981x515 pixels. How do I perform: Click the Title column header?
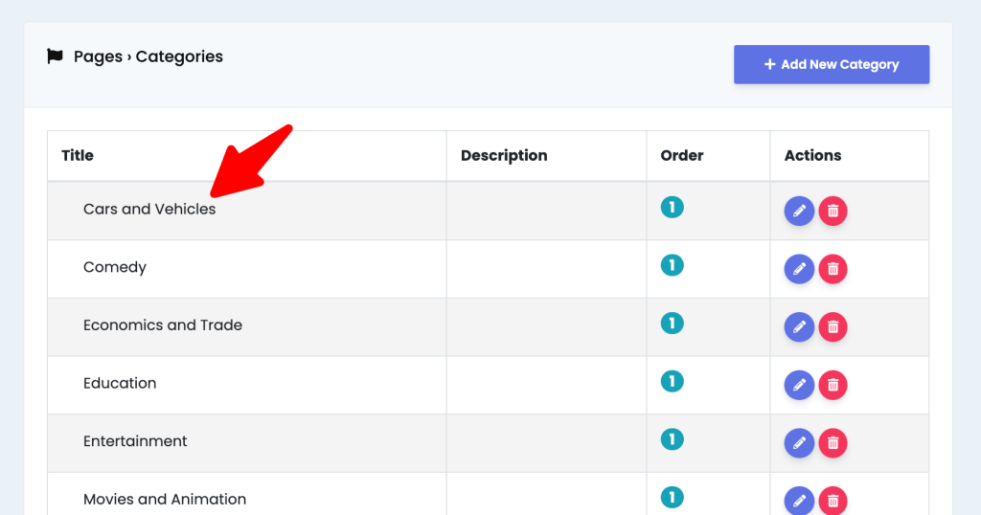tap(78, 156)
